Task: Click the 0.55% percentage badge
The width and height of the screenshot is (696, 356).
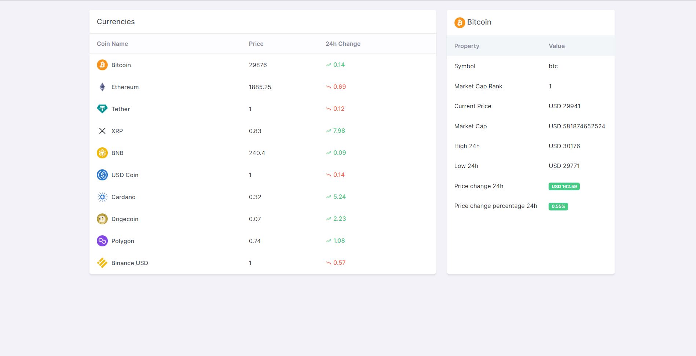Action: (558, 206)
